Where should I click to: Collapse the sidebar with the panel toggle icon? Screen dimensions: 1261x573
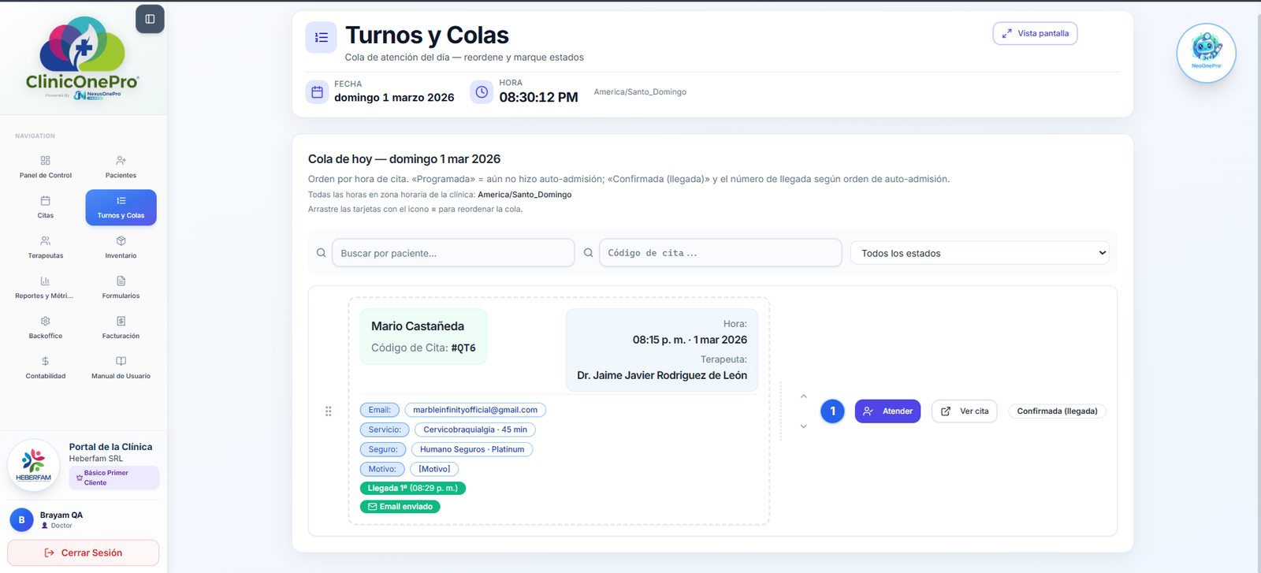(x=150, y=19)
